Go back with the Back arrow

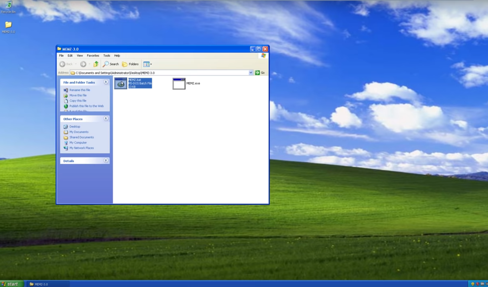[66, 64]
